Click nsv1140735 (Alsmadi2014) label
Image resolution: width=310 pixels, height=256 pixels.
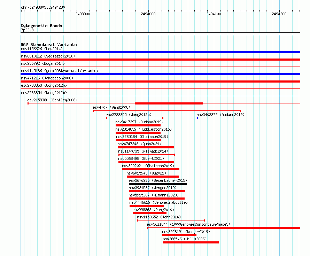(x=143, y=151)
